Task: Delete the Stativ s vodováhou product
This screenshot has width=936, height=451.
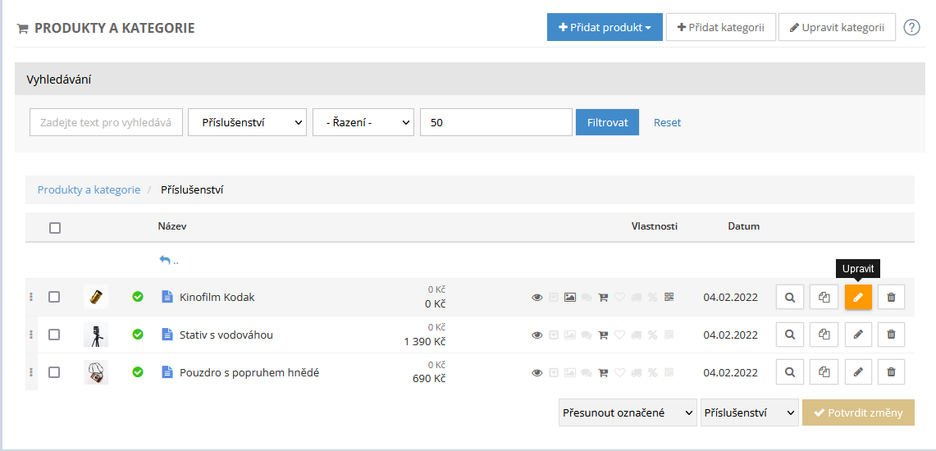Action: click(x=891, y=335)
